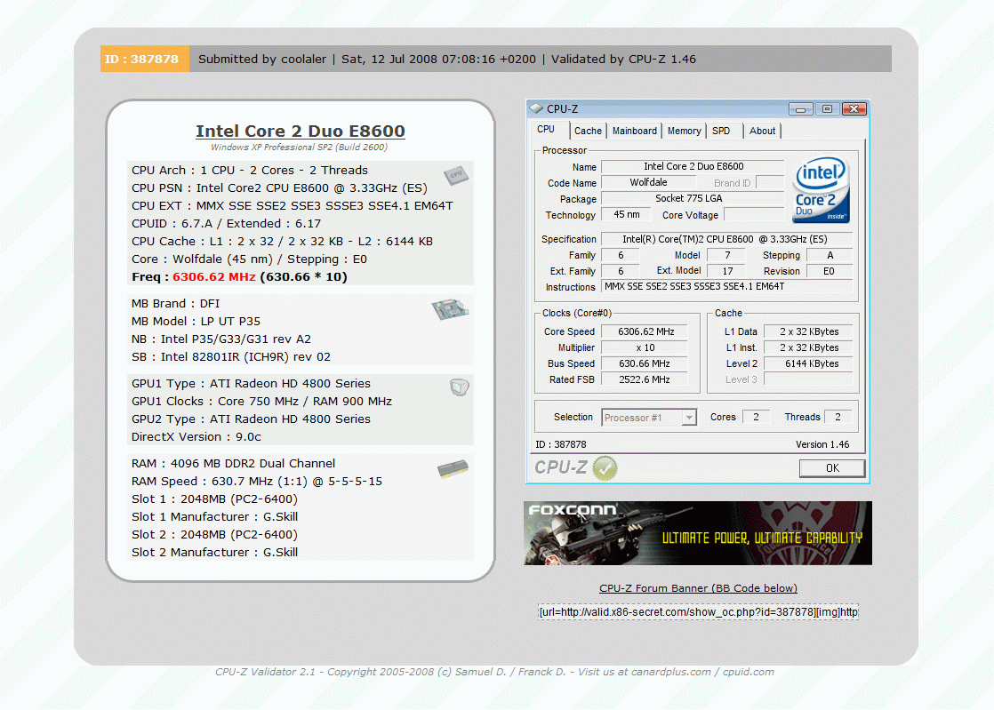Close the CPU-Z window
This screenshot has height=710, width=994.
(x=855, y=109)
